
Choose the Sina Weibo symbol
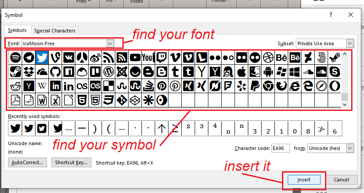[x=95, y=58]
